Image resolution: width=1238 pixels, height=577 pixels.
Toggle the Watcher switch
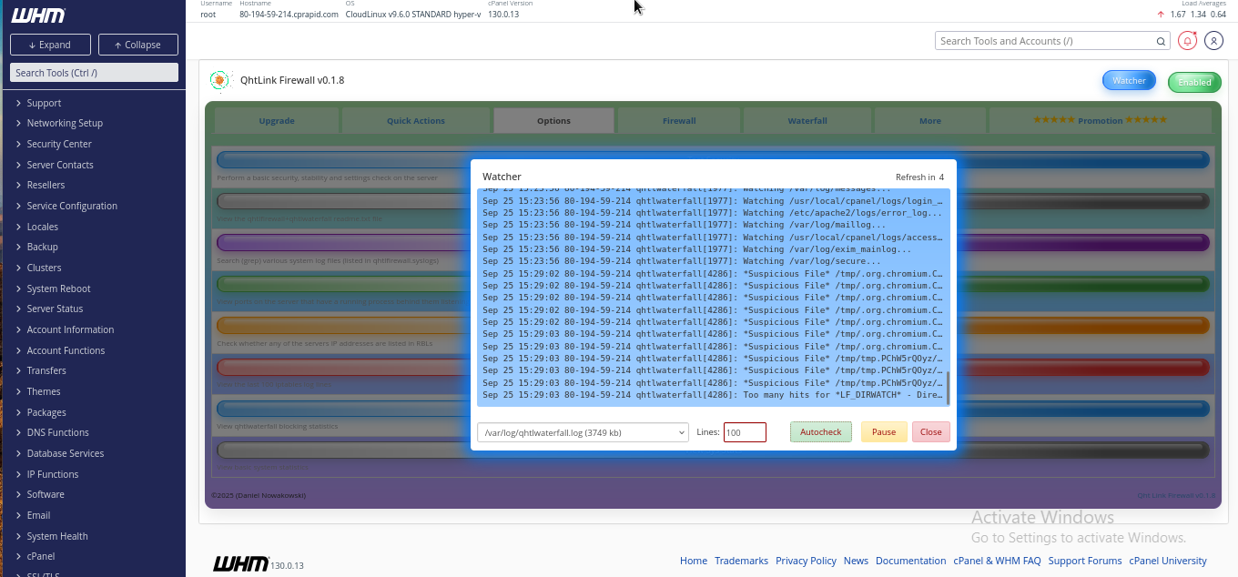pos(1129,81)
